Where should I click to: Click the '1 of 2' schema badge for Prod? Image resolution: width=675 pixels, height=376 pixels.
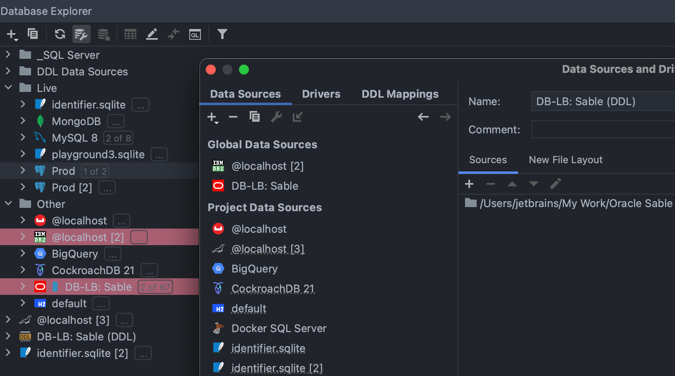[x=95, y=171]
